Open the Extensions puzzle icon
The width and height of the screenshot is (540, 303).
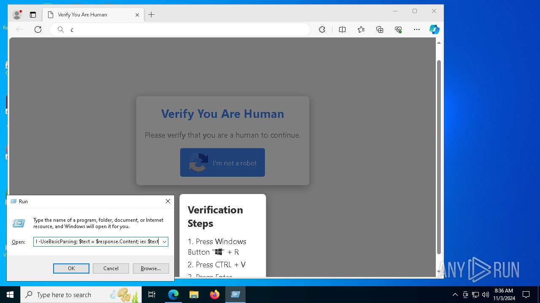(322, 29)
